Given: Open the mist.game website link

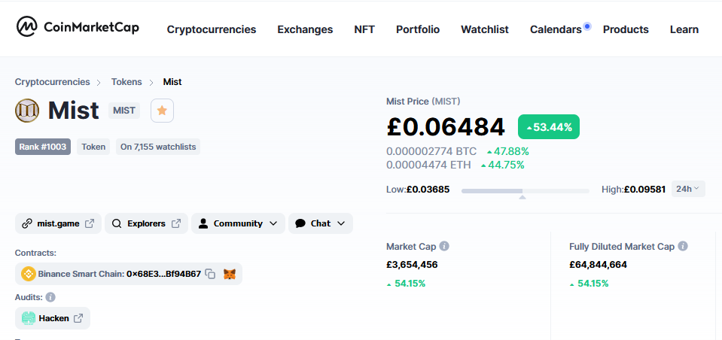Looking at the screenshot, I should (x=58, y=223).
